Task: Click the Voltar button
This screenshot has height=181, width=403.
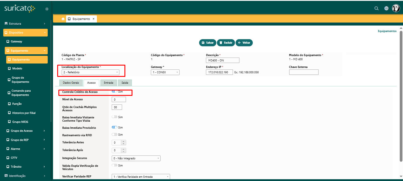Action: pos(244,43)
